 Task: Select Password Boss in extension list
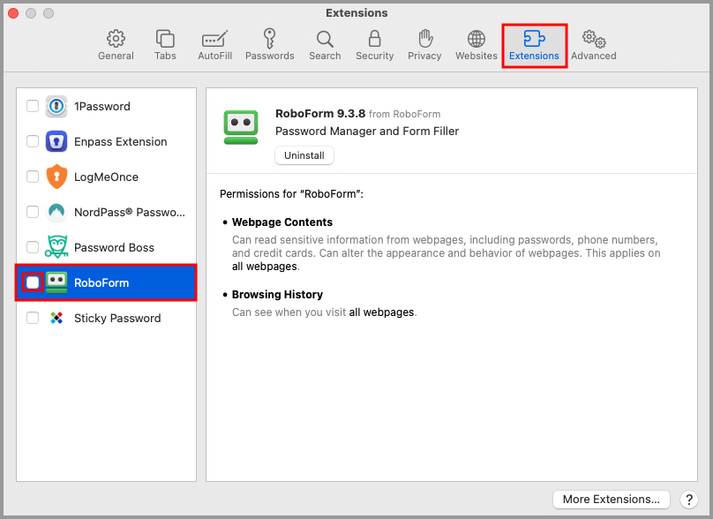(x=114, y=247)
